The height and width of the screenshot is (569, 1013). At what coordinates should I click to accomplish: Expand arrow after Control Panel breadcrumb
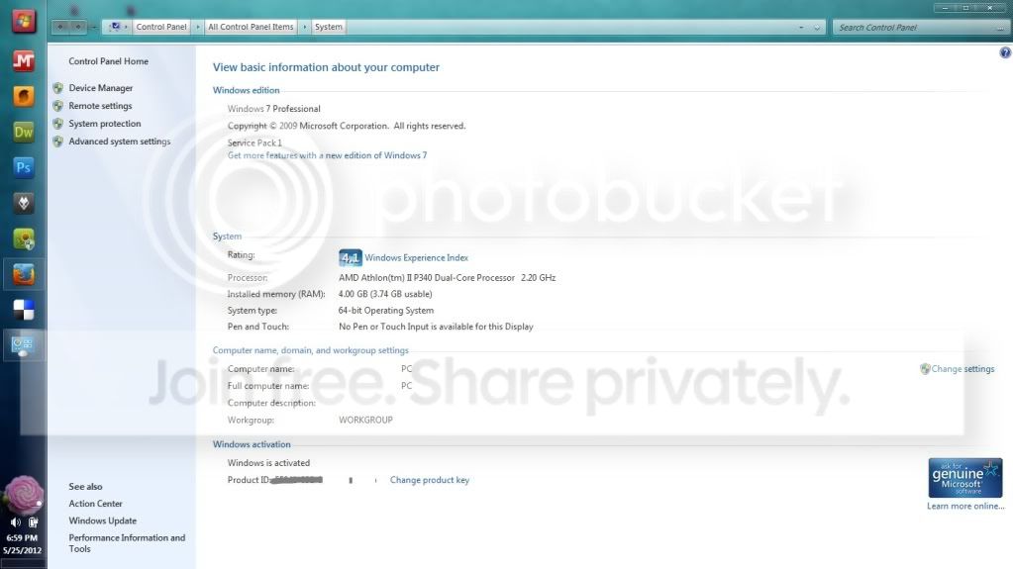click(x=198, y=27)
